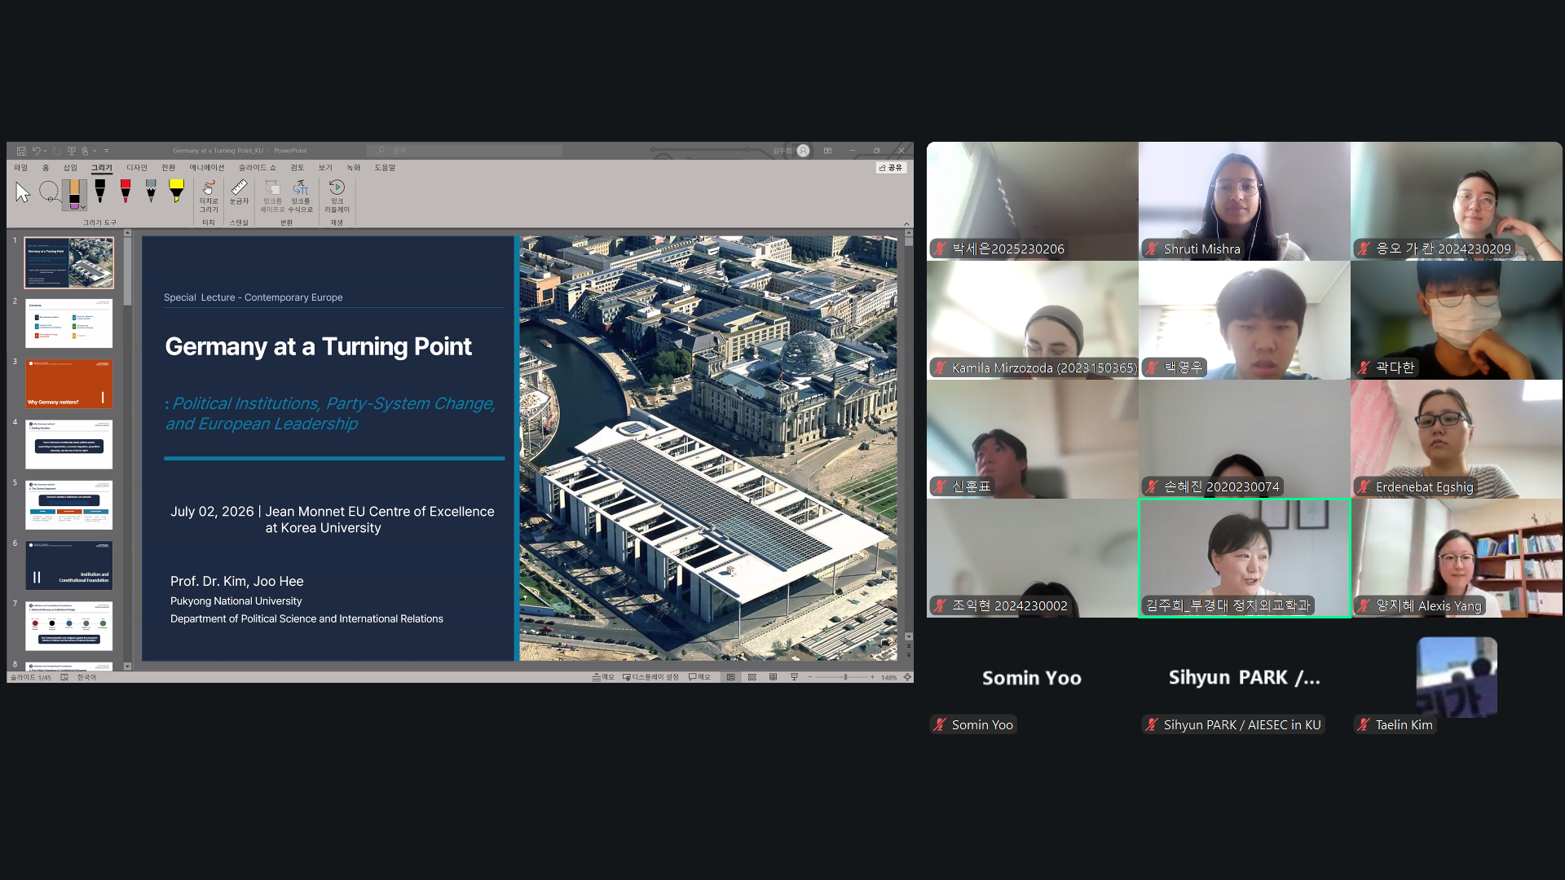Open the 슬라이드 쇼 ribbon tab

click(257, 168)
